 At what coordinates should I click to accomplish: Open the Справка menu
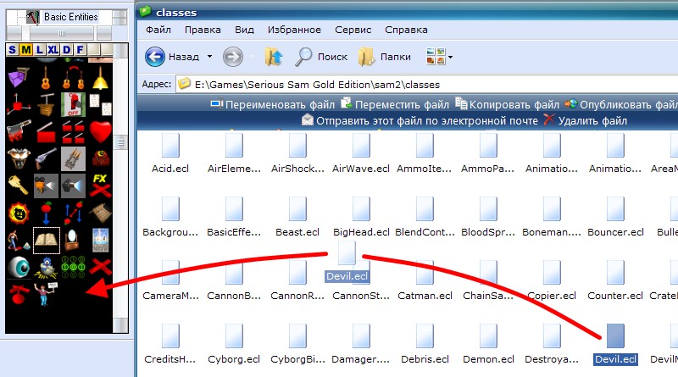pos(406,30)
